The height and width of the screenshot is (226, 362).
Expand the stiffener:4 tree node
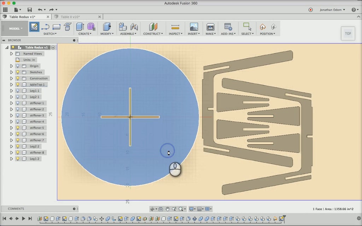[x=11, y=121]
